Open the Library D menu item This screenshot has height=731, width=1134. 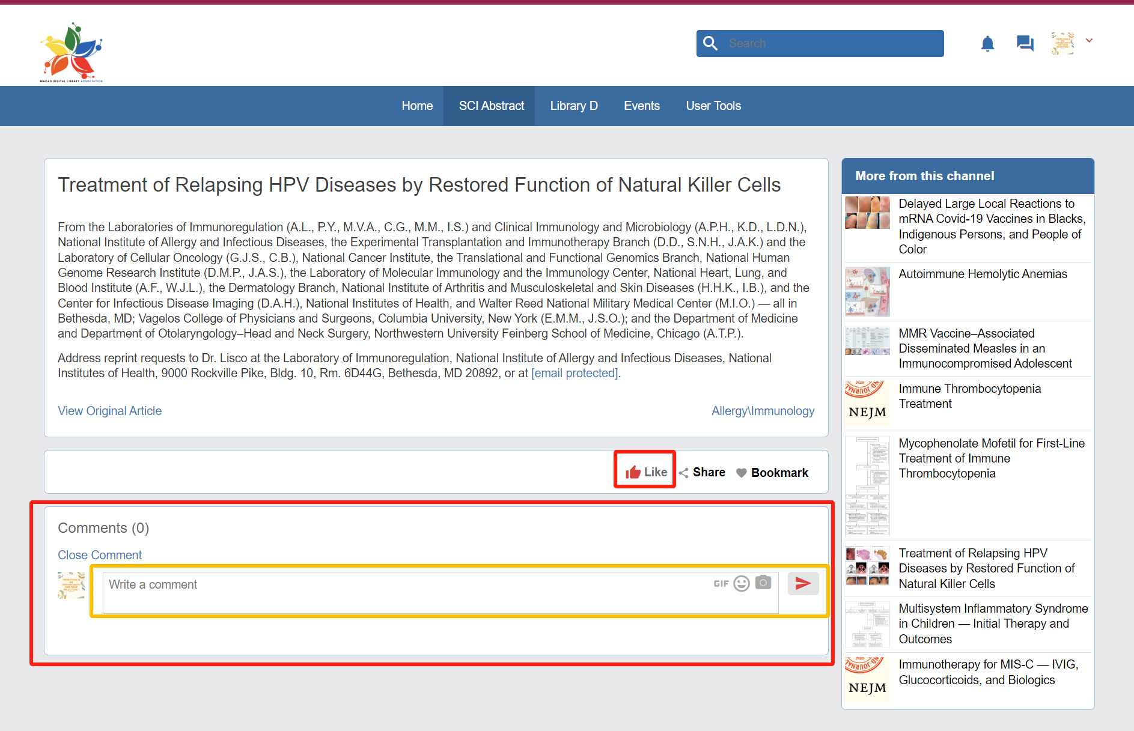(573, 106)
